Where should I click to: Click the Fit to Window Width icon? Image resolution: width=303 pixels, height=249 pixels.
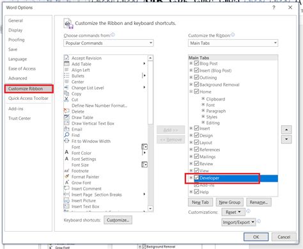tap(66, 141)
